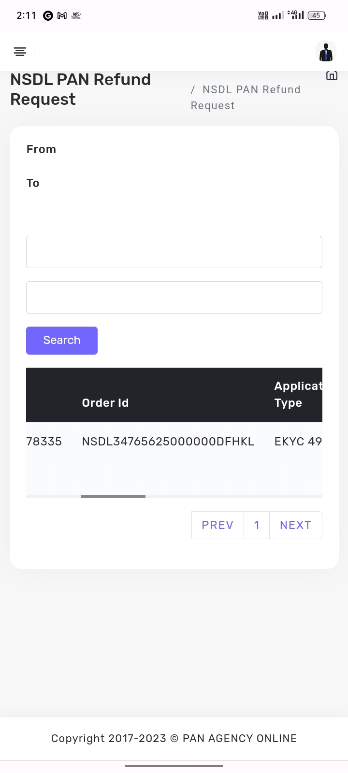Click the home breadcrumb icon
This screenshot has width=348, height=773.
pos(332,75)
